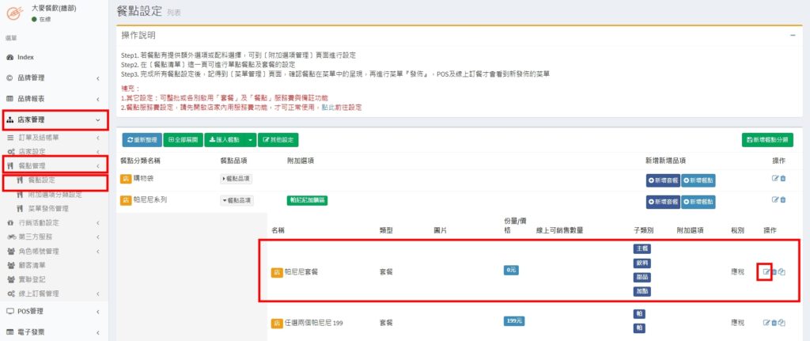810x341 pixels.
Task: Collapse the 操作說明 panel with minus icon
Action: pyautogui.click(x=793, y=36)
